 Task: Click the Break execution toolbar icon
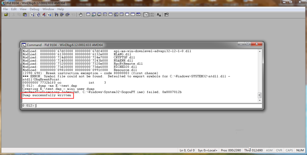(49, 15)
